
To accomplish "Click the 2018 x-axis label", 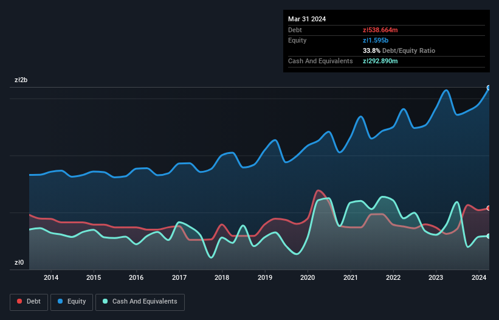I will [222, 277].
